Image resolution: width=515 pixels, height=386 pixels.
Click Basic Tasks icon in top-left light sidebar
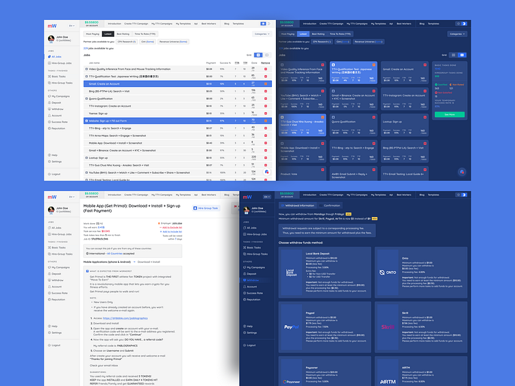point(49,77)
